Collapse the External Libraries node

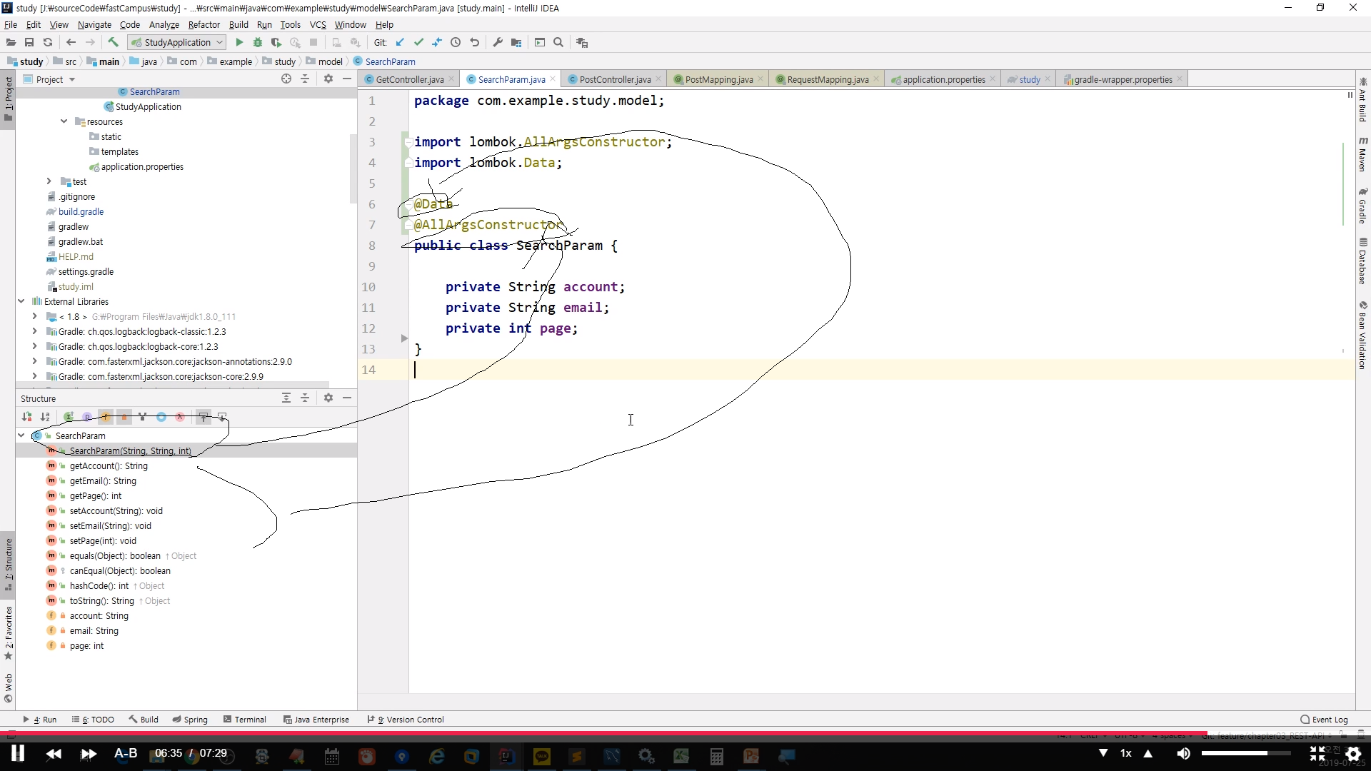[21, 301]
